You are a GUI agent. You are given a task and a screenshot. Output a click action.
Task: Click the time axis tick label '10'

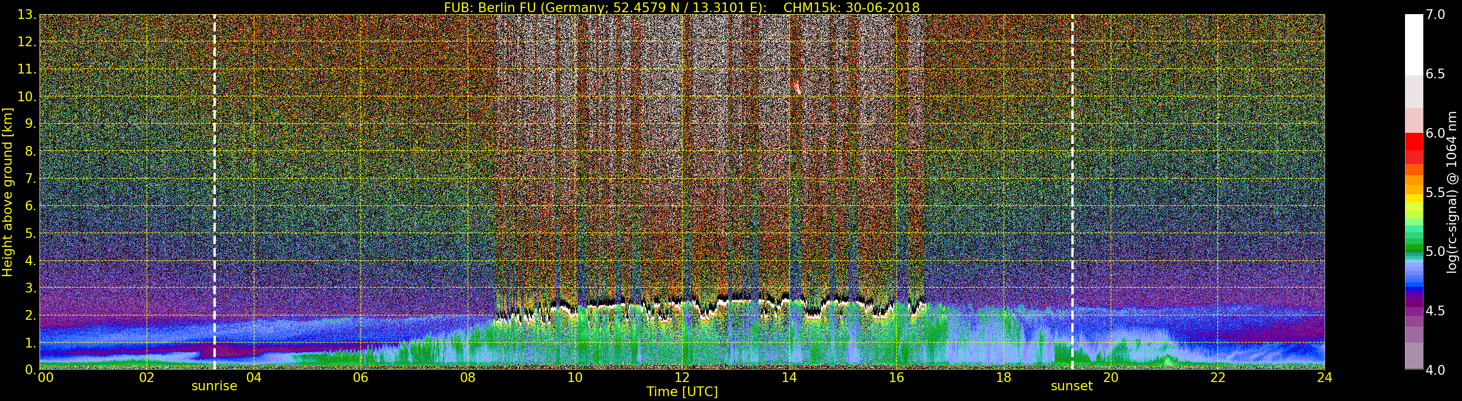(x=575, y=377)
